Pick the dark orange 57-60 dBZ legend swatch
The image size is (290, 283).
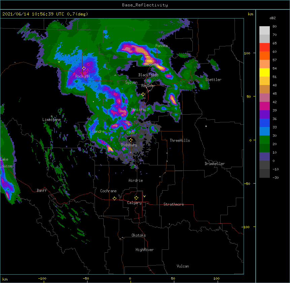(264, 55)
